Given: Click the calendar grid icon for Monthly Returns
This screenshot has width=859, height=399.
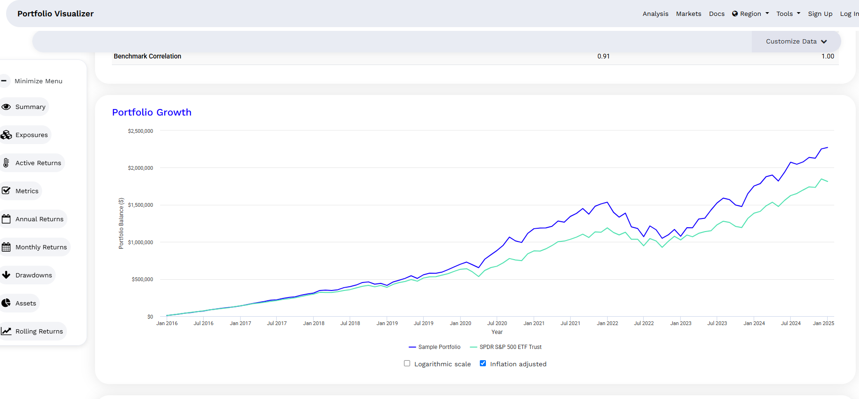Looking at the screenshot, I should pyautogui.click(x=6, y=247).
